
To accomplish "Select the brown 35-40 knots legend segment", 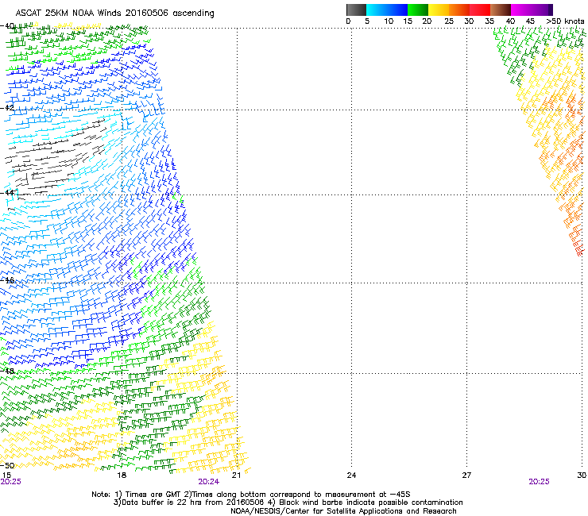I will click(x=501, y=10).
